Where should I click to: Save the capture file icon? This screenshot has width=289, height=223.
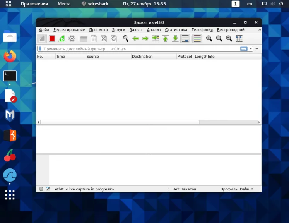[x=94, y=39]
